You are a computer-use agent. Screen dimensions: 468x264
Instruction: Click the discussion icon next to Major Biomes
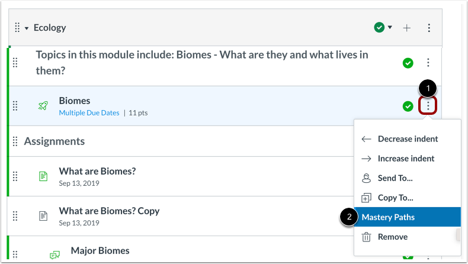pyautogui.click(x=55, y=255)
